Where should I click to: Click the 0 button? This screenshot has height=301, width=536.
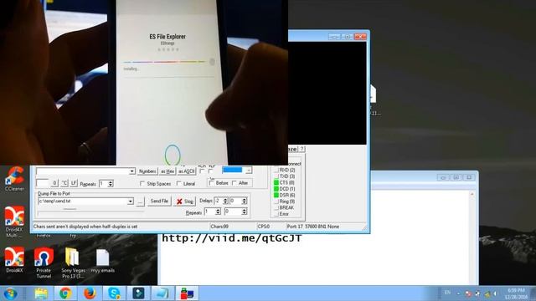point(54,183)
